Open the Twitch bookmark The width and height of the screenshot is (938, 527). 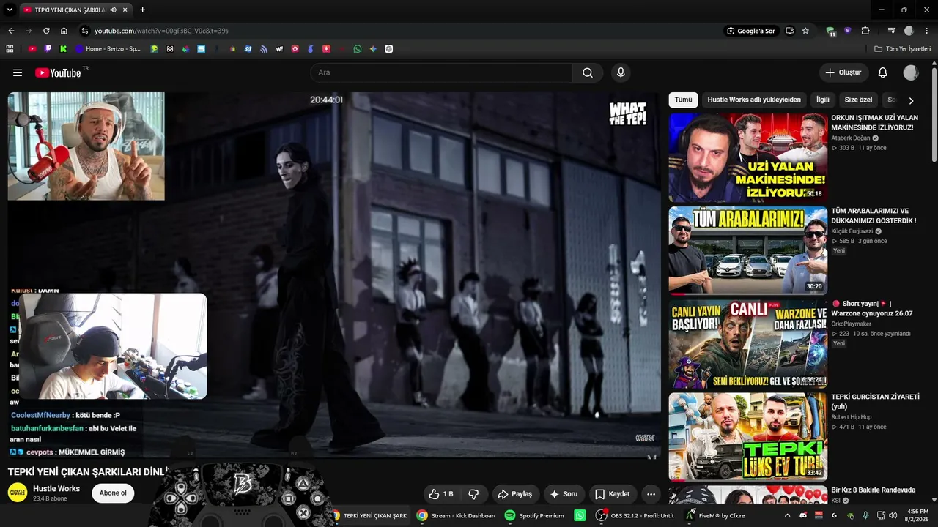point(48,49)
